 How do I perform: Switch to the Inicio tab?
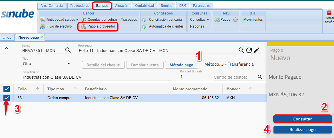7,37
